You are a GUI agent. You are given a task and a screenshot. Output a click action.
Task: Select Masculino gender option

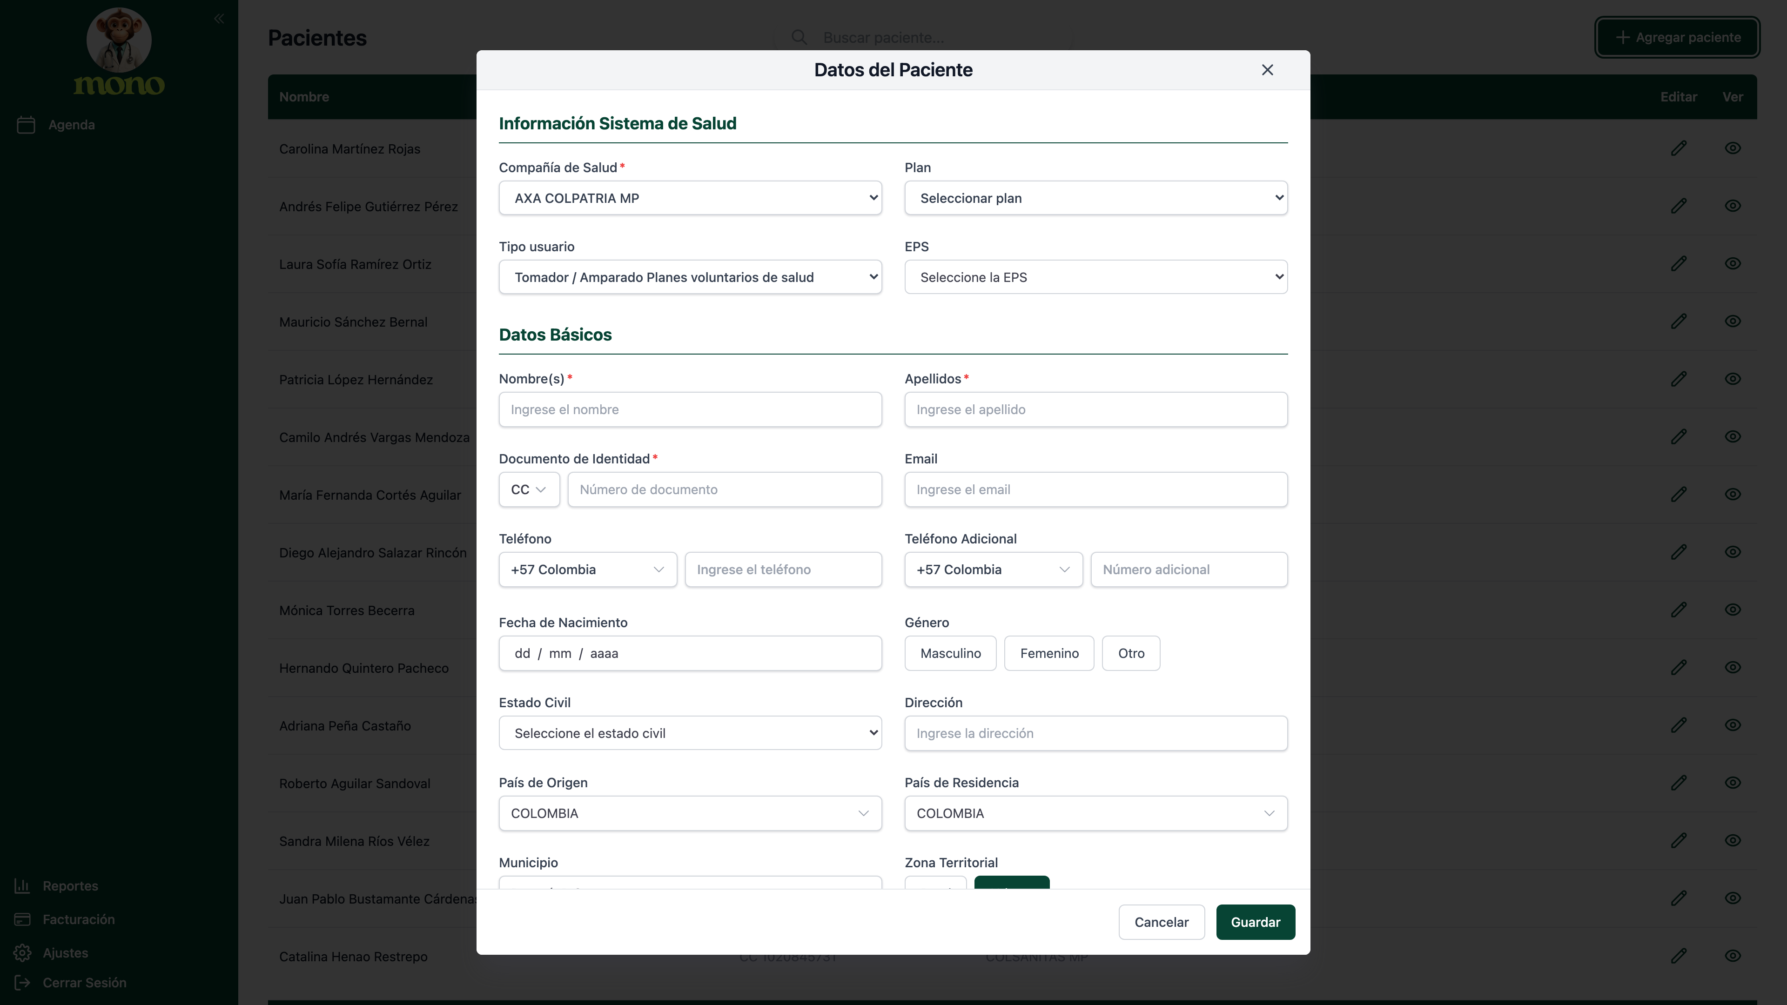(x=950, y=653)
